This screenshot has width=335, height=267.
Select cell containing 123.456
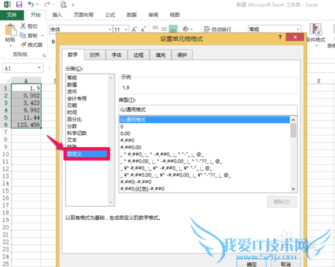pyautogui.click(x=26, y=124)
